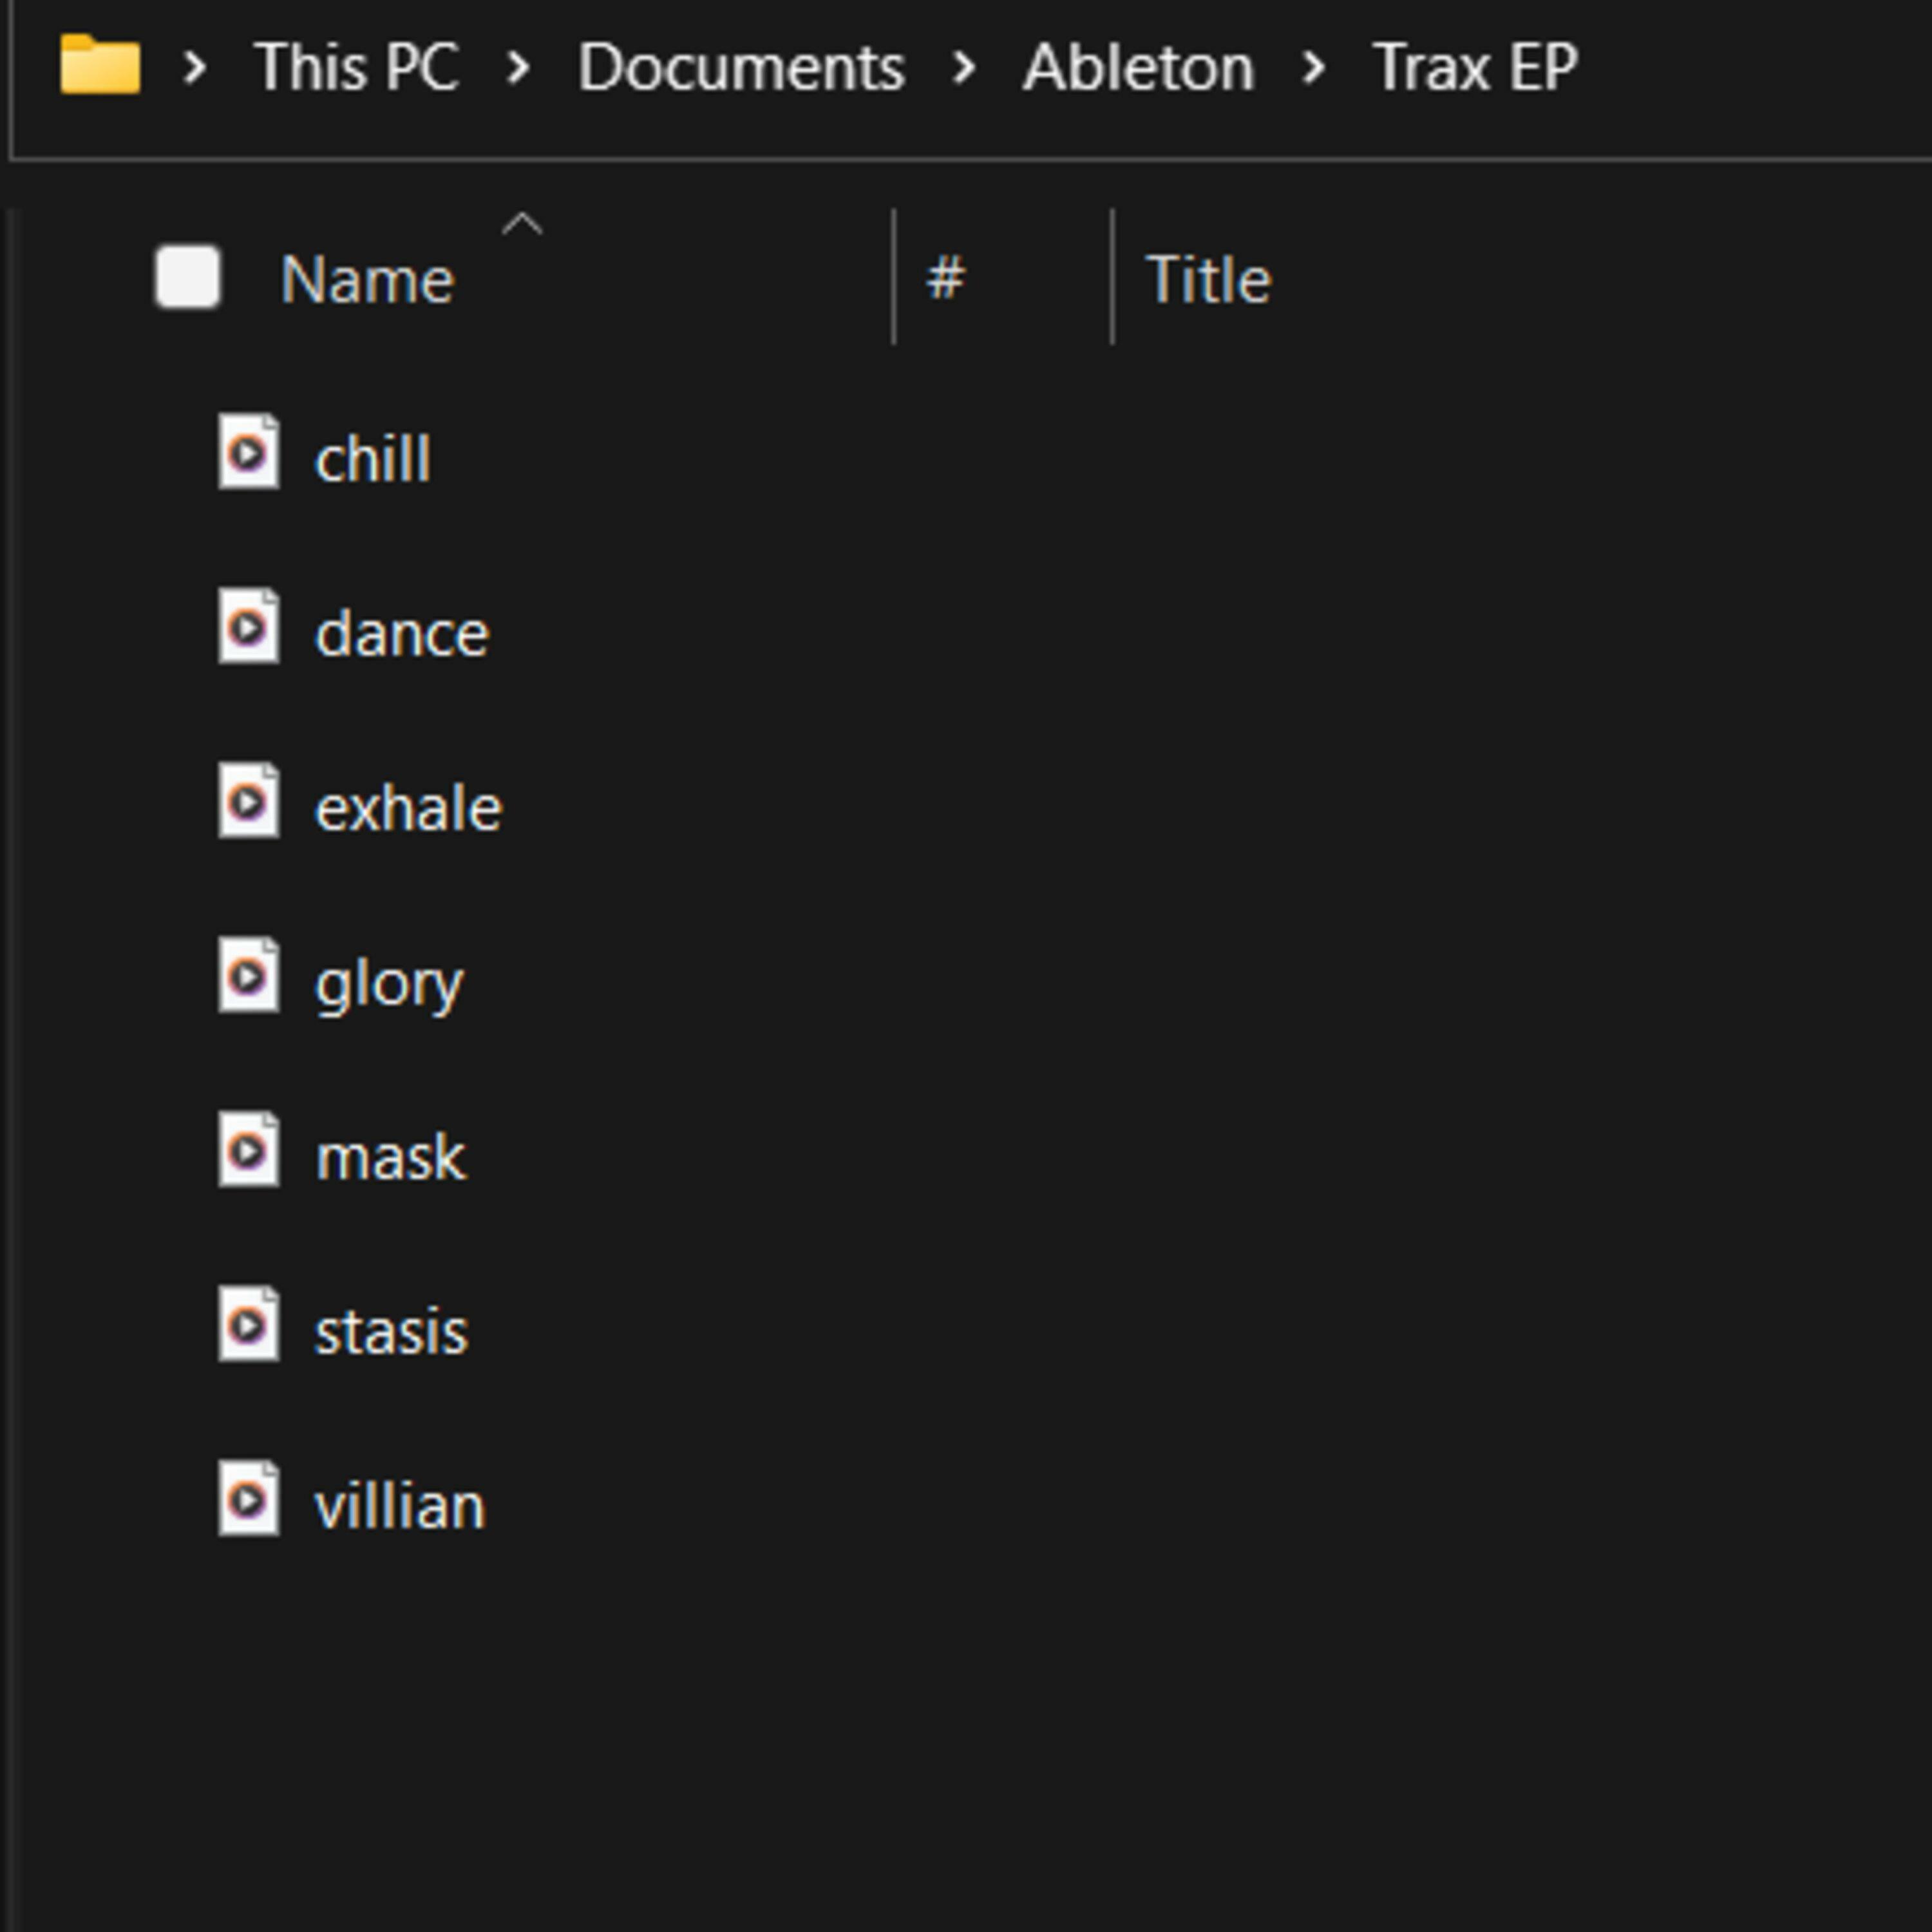Image resolution: width=1932 pixels, height=1932 pixels.
Task: Click the villian audio file icon
Action: (x=248, y=1499)
